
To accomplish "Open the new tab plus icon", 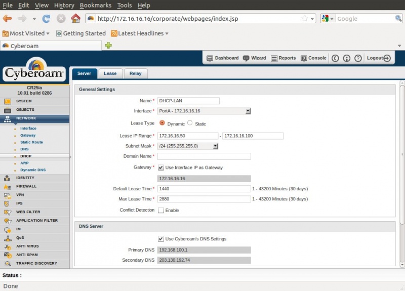I will (x=108, y=46).
